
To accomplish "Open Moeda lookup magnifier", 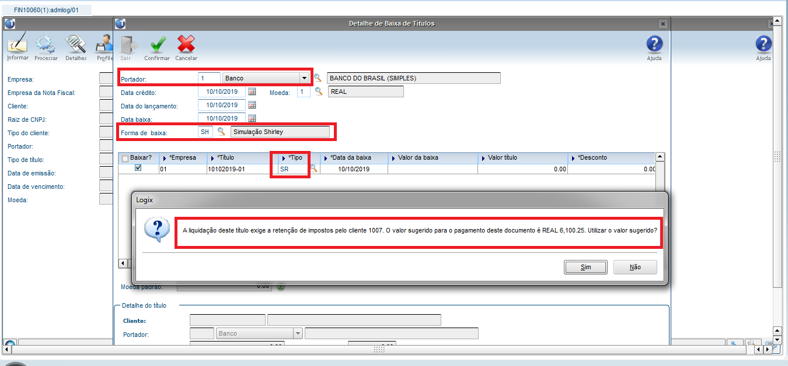I will (x=319, y=91).
